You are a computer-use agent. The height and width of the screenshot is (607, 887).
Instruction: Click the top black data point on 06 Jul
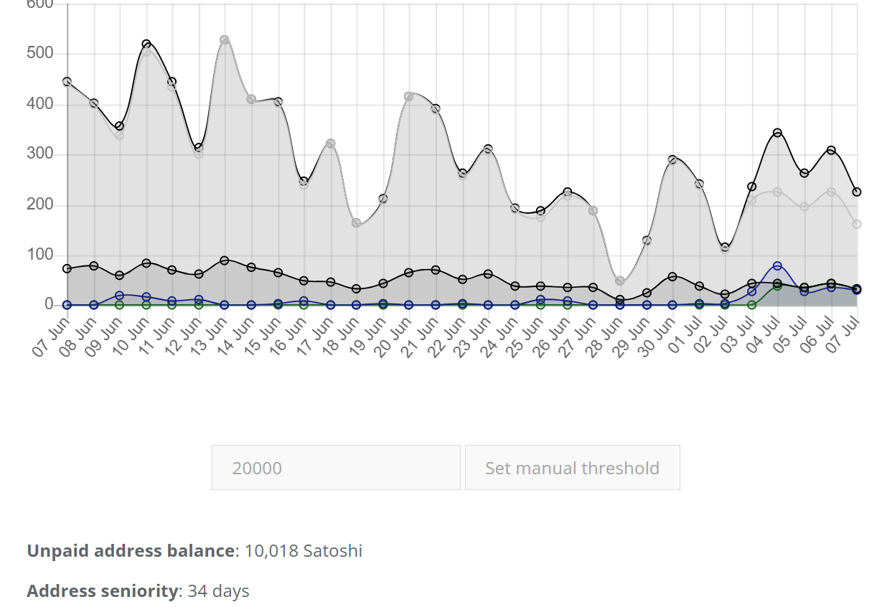pos(831,151)
